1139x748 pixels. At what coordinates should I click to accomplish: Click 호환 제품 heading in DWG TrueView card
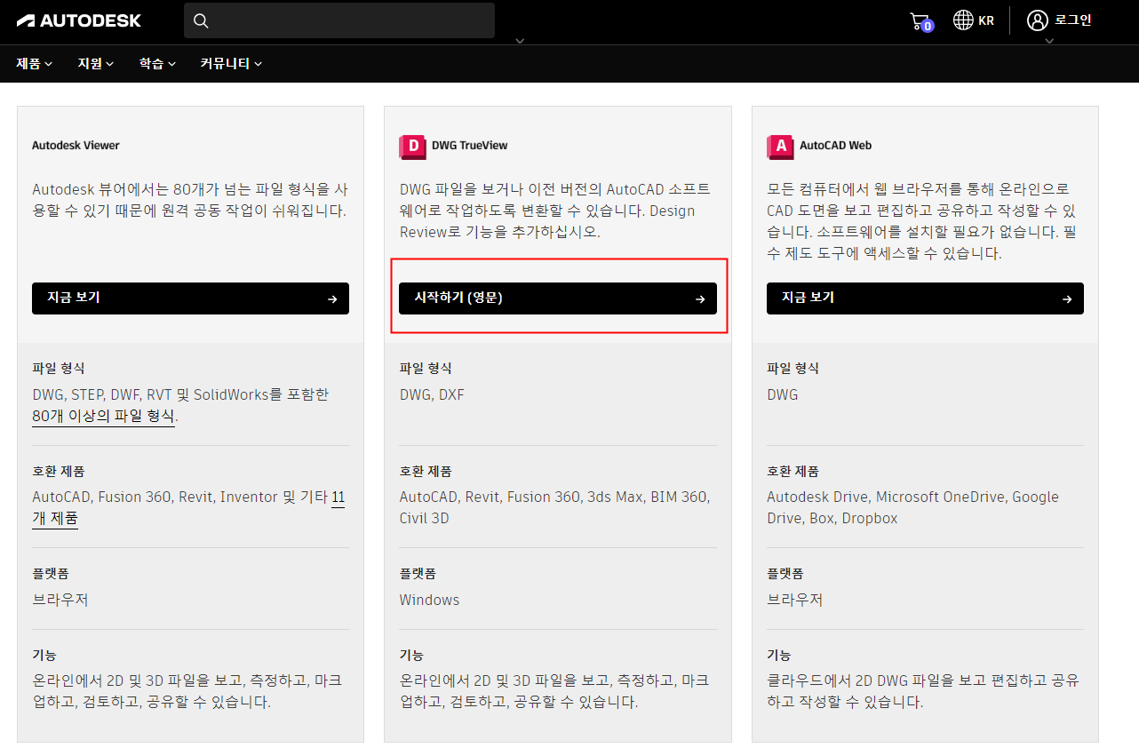pyautogui.click(x=426, y=472)
